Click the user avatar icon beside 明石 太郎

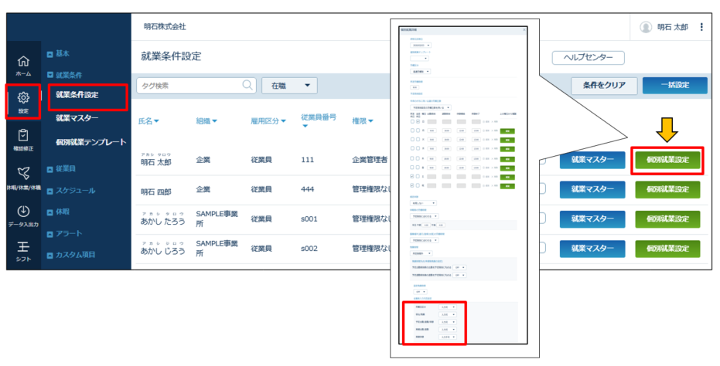click(646, 27)
